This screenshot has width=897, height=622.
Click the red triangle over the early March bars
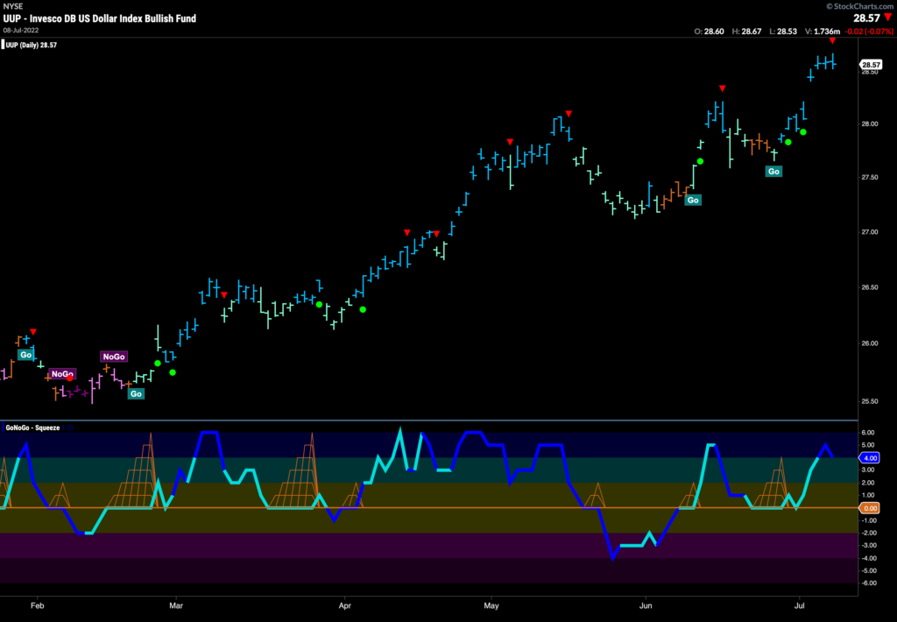[x=224, y=295]
